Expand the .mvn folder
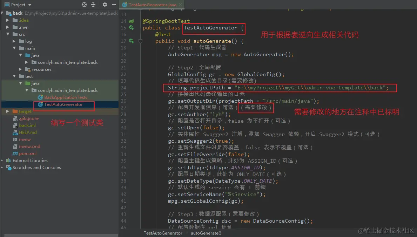 coord(8,27)
